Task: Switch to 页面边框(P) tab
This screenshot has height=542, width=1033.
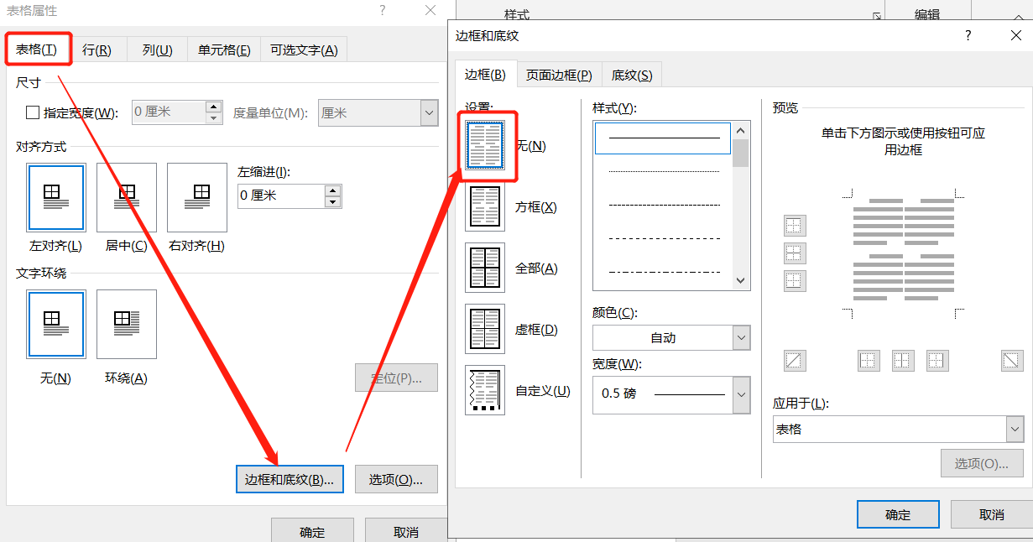Action: (559, 75)
